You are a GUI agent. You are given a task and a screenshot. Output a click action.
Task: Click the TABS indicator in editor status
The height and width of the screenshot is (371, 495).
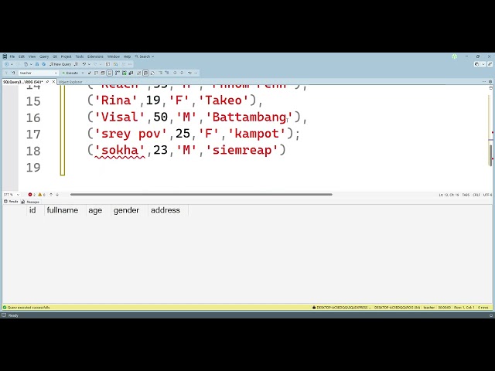[466, 195]
